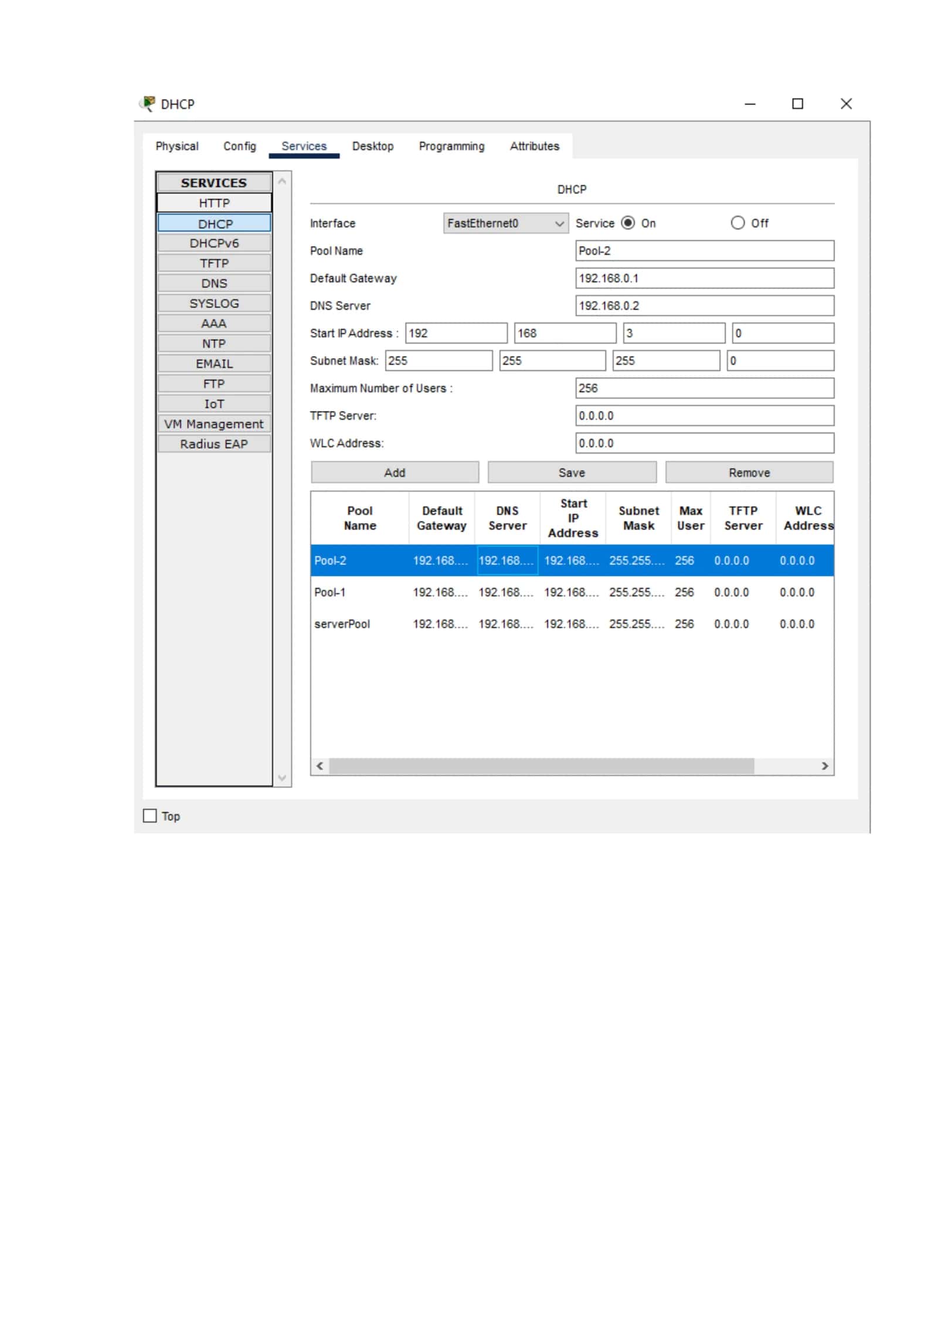This screenshot has height=1326, width=938.
Task: Open the DNS service
Action: coord(214,283)
